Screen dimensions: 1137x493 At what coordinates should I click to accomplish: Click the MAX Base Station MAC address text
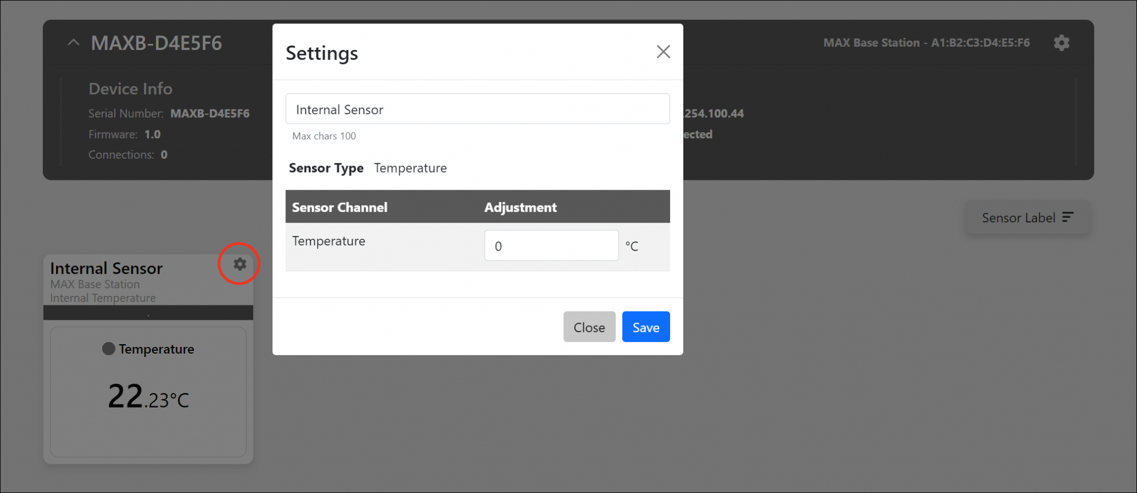pyautogui.click(x=926, y=43)
